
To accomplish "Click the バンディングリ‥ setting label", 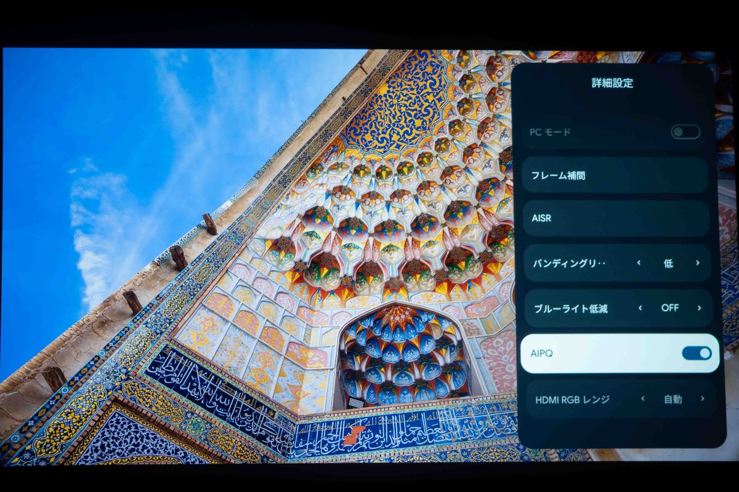I will (569, 263).
